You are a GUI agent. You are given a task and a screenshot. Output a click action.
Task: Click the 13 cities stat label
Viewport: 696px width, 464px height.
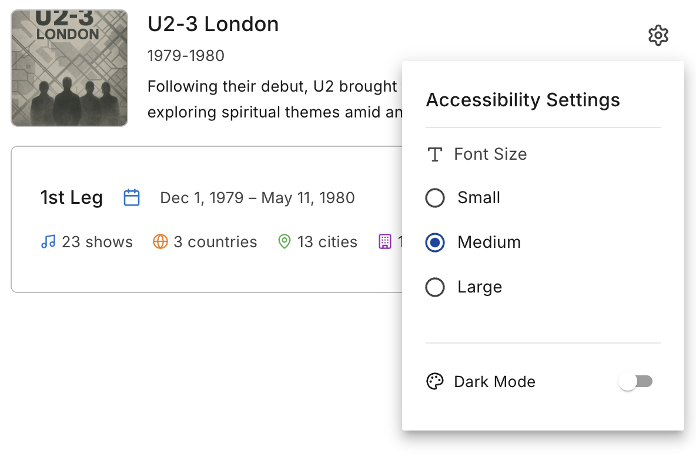[x=327, y=242]
